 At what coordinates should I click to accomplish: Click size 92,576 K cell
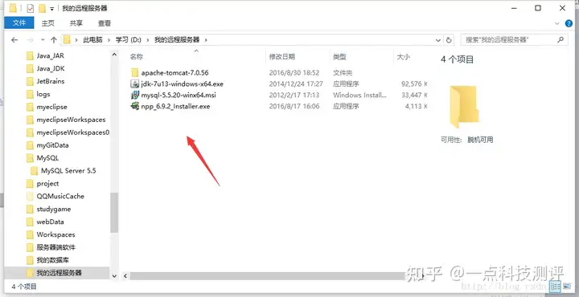click(x=414, y=84)
